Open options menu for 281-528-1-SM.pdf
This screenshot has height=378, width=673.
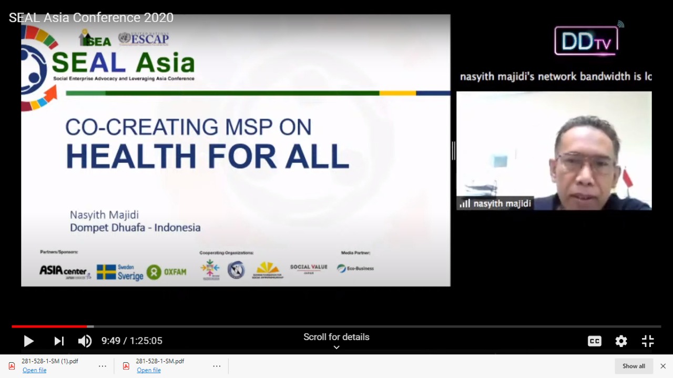tap(217, 366)
